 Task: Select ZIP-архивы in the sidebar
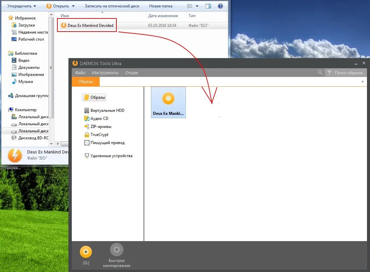[x=98, y=126]
